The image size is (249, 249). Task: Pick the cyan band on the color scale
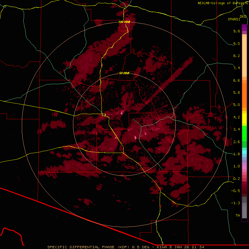click(x=244, y=152)
